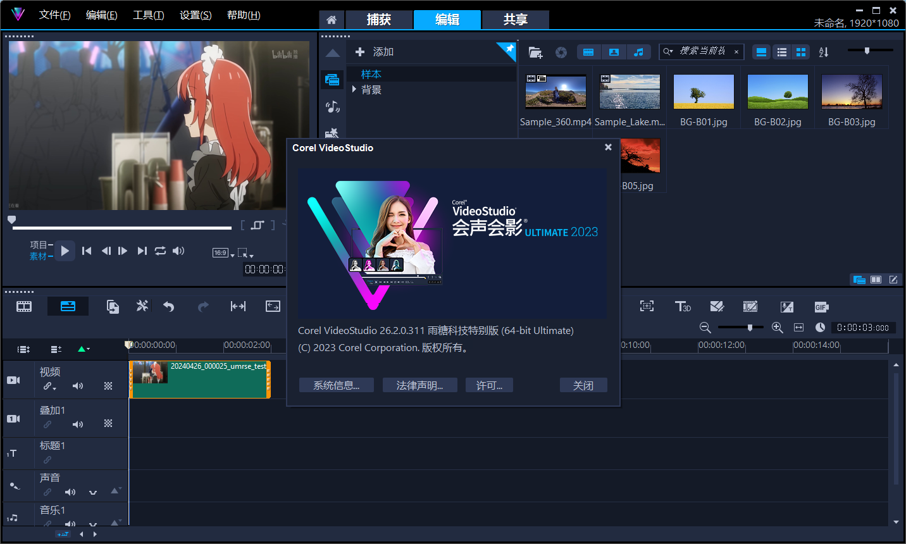
Task: Switch library to thumbnail view
Action: 801,53
